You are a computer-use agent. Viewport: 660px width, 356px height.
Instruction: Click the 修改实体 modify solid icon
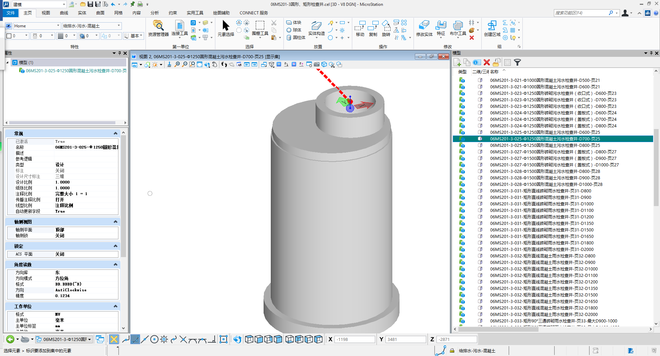coord(424,28)
